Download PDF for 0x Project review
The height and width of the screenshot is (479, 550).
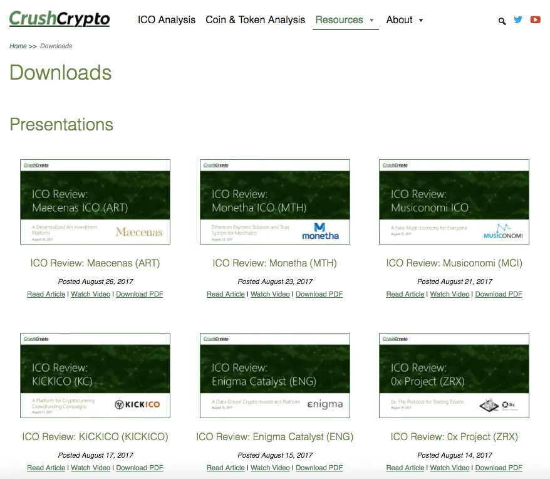click(x=499, y=468)
